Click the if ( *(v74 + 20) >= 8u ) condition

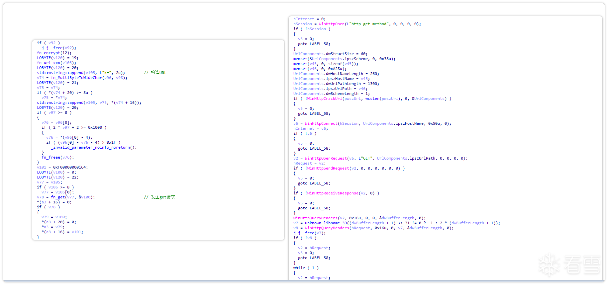65,93
